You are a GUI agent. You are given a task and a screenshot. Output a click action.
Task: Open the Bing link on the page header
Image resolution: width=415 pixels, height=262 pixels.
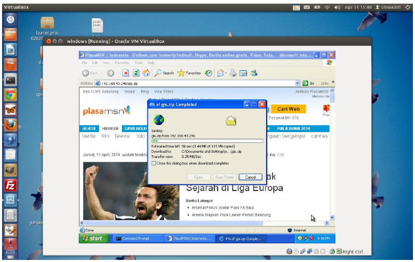tap(145, 92)
